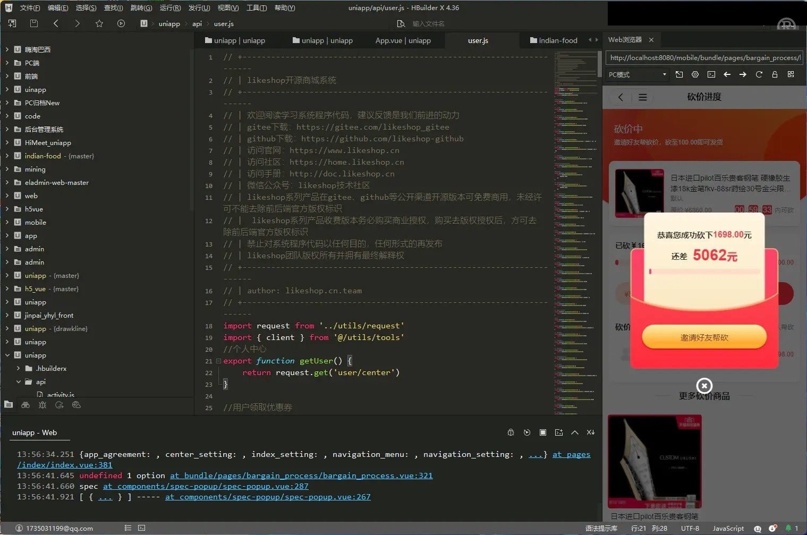The image size is (807, 535).
Task: Click the bookmark star icon
Action: click(x=99, y=23)
